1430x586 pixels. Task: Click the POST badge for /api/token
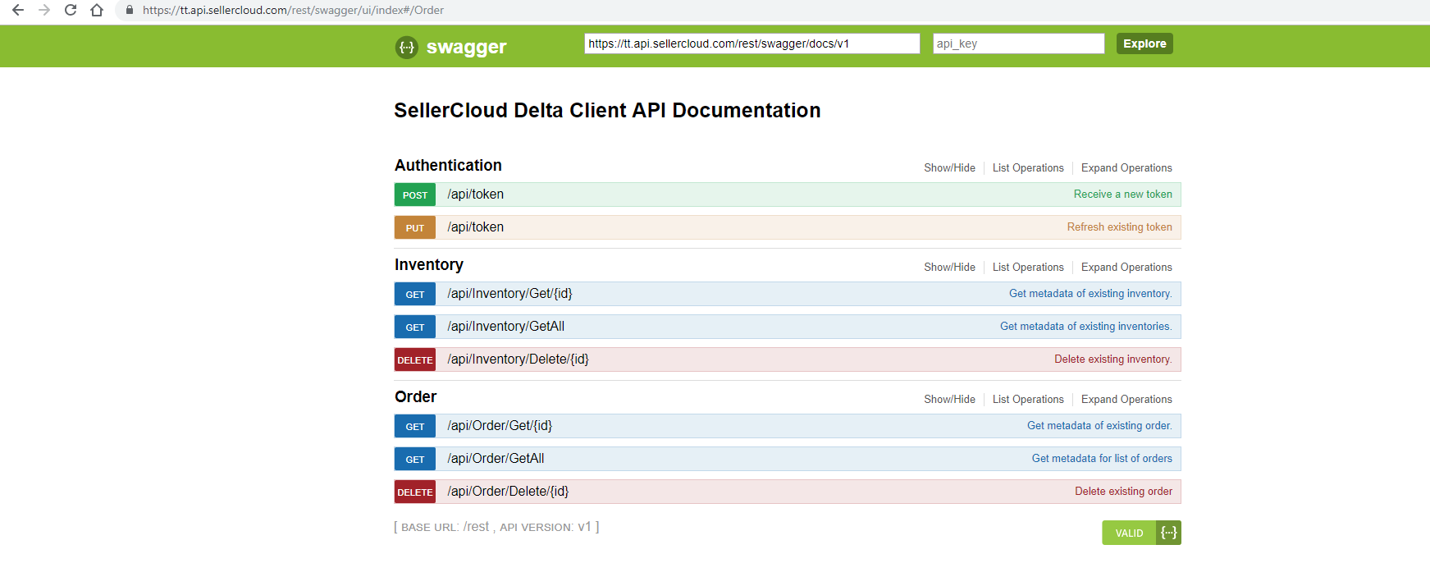pyautogui.click(x=415, y=195)
